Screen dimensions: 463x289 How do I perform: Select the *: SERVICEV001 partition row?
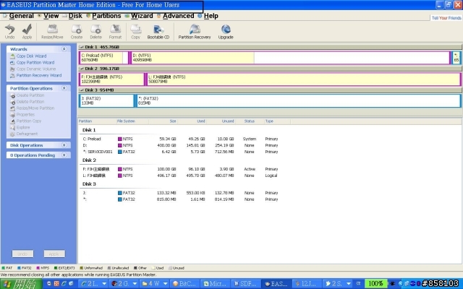coord(181,152)
